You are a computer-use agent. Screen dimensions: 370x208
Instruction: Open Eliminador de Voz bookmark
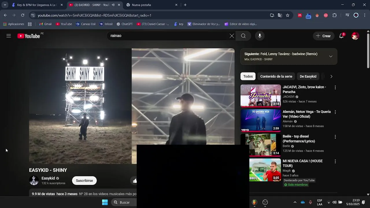204,24
